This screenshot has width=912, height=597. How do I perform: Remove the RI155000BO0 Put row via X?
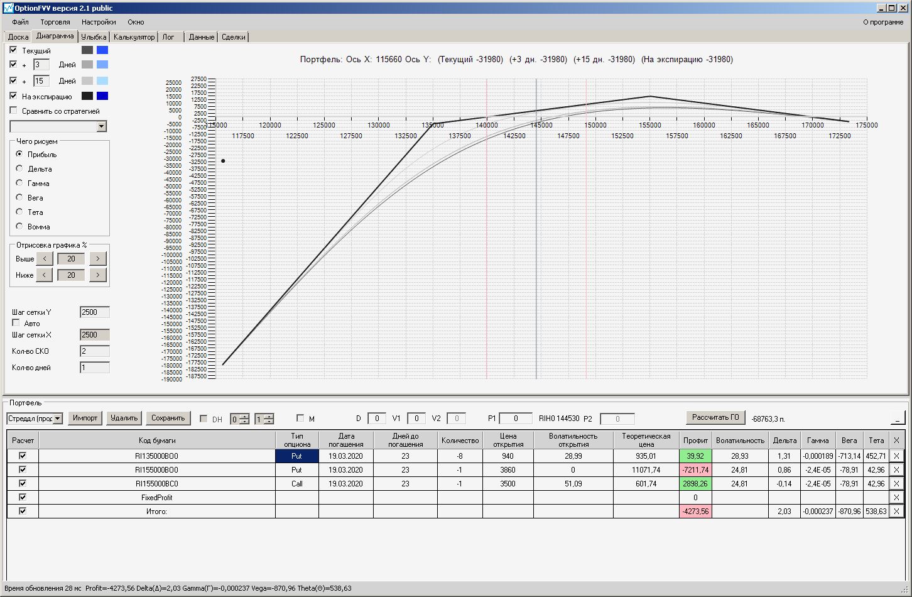(896, 469)
